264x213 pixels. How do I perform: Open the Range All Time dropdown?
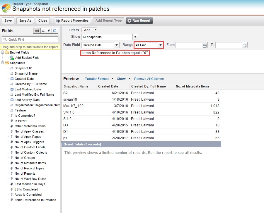[x=160, y=45]
